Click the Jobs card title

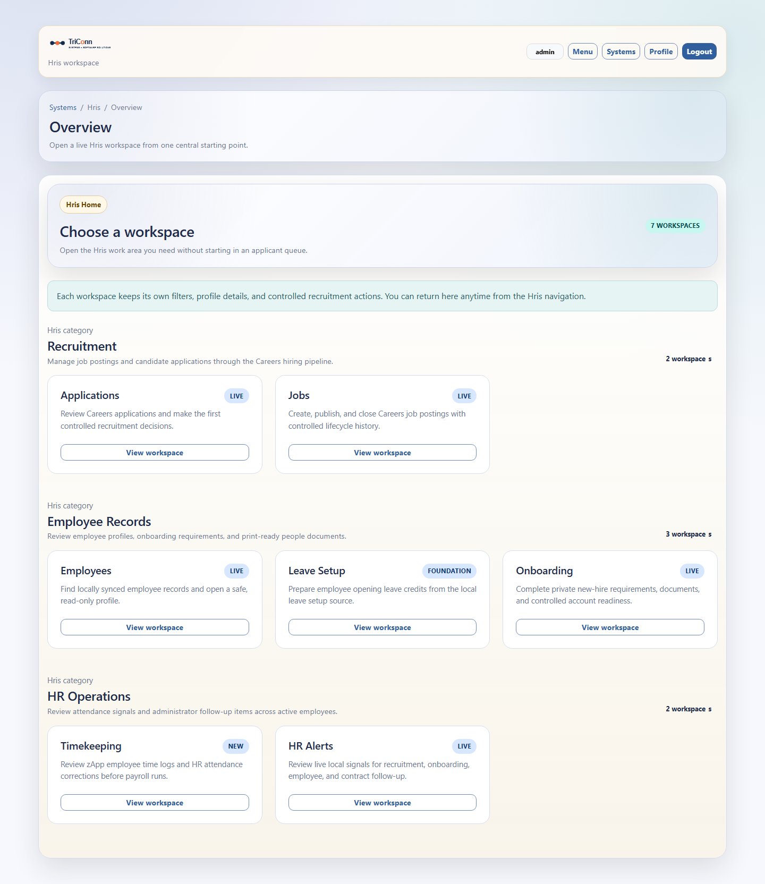299,395
